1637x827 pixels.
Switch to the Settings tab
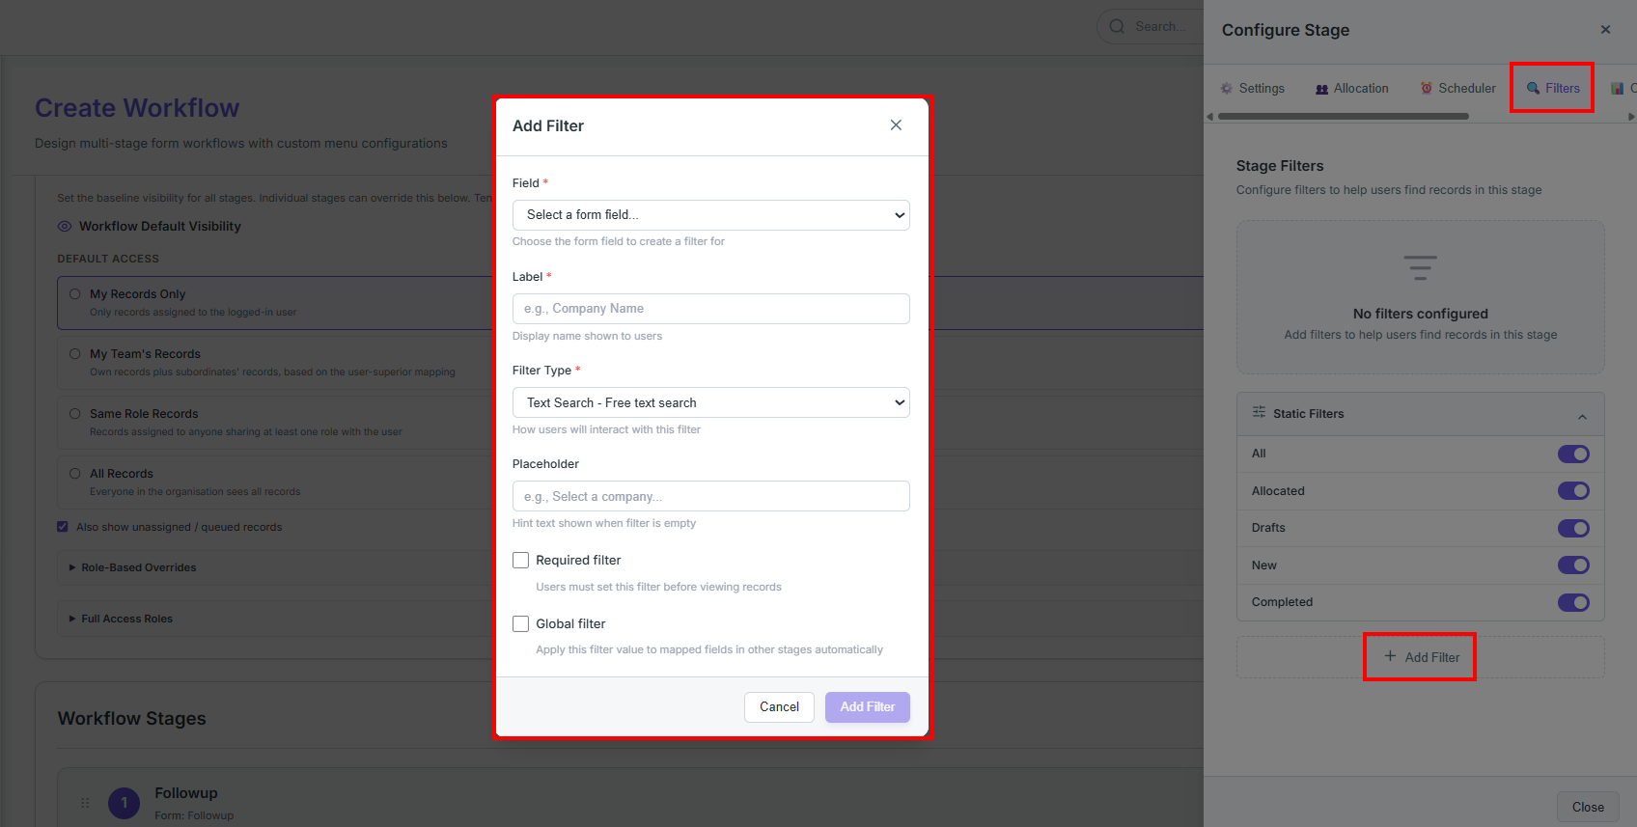coord(1252,88)
